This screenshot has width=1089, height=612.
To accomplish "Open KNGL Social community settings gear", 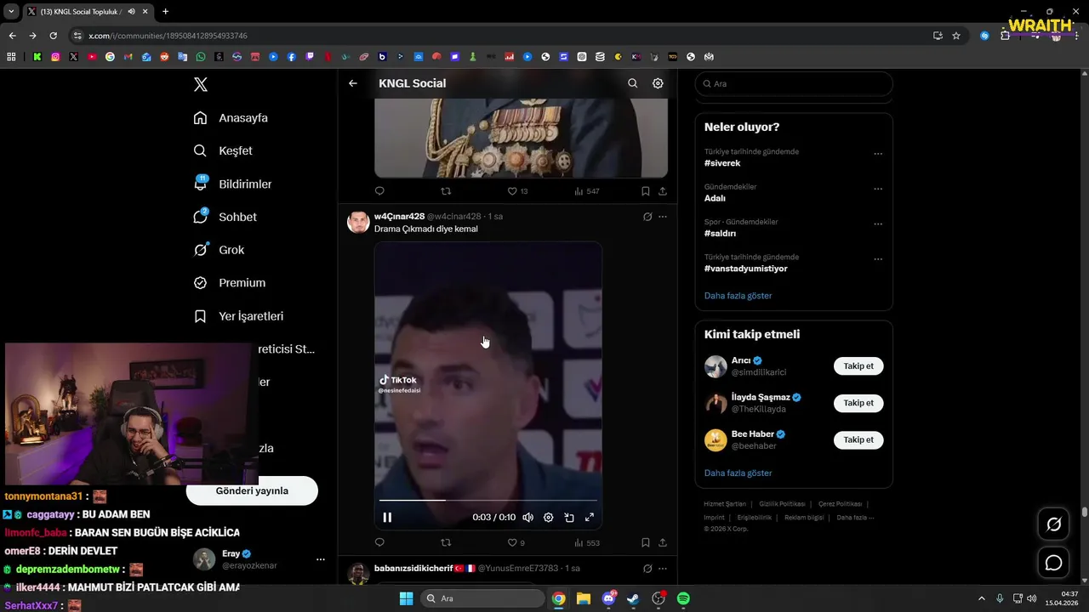I will [x=658, y=83].
